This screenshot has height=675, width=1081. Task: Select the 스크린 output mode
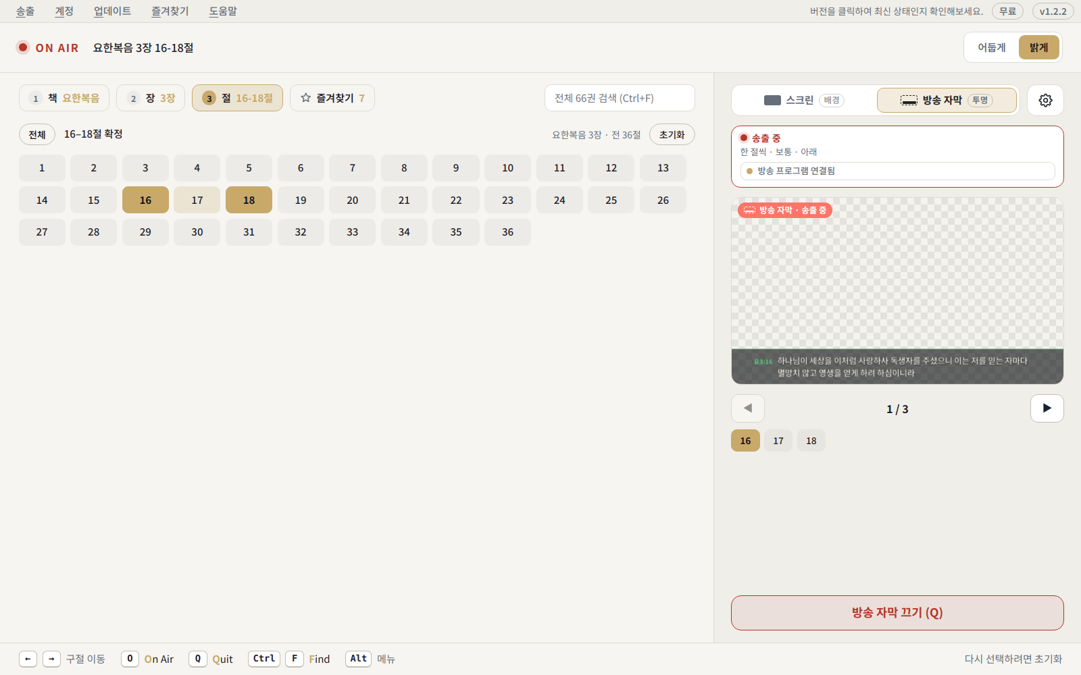click(x=804, y=100)
